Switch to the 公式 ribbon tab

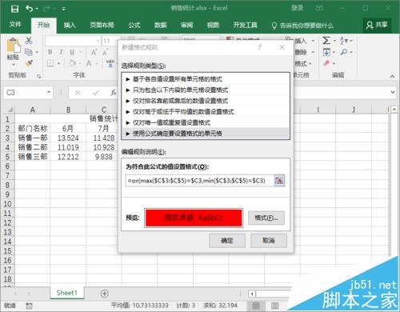[x=134, y=25]
